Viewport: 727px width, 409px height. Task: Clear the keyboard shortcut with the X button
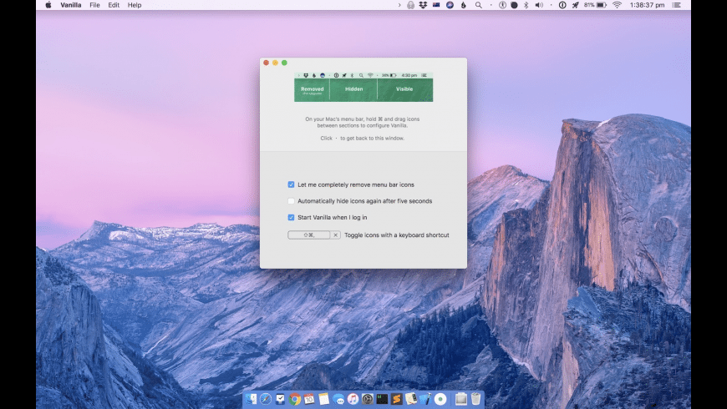click(x=336, y=235)
